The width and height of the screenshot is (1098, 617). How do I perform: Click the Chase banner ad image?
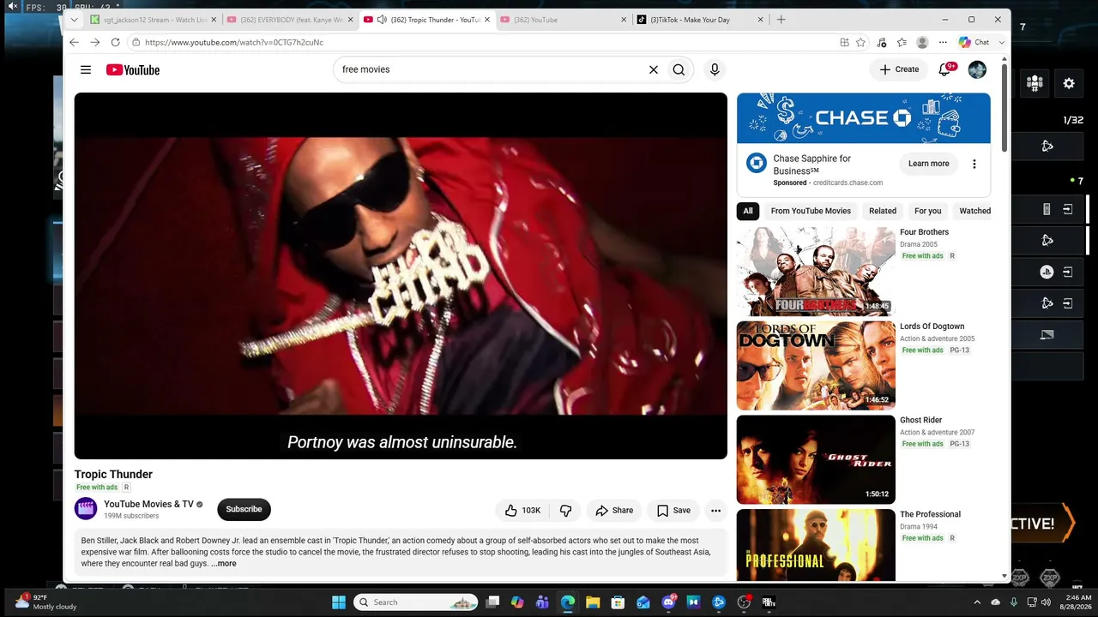(864, 118)
